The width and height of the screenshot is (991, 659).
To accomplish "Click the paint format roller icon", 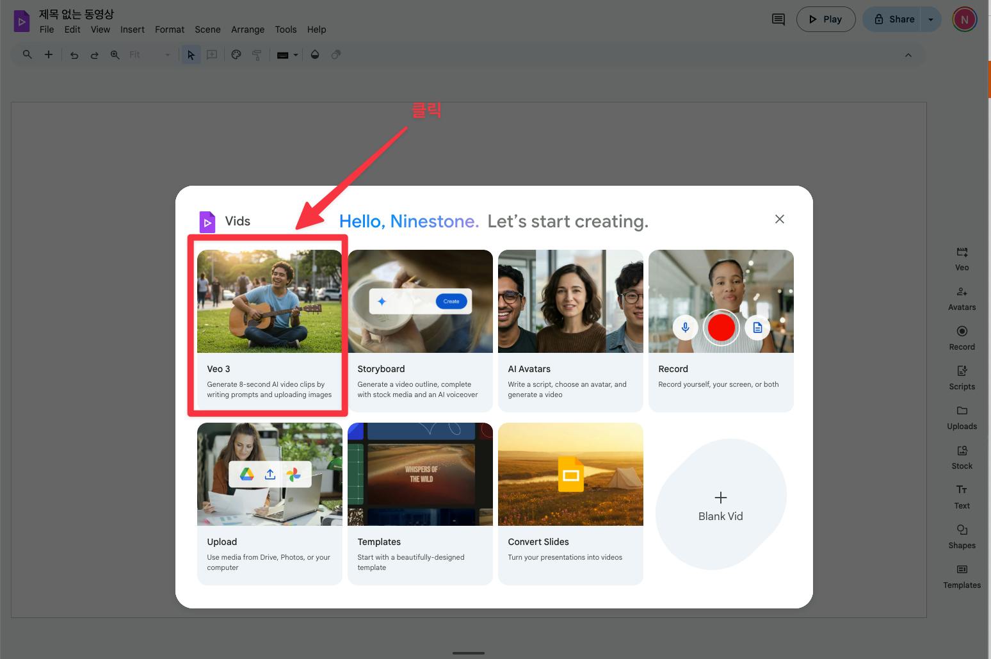I will coord(257,55).
